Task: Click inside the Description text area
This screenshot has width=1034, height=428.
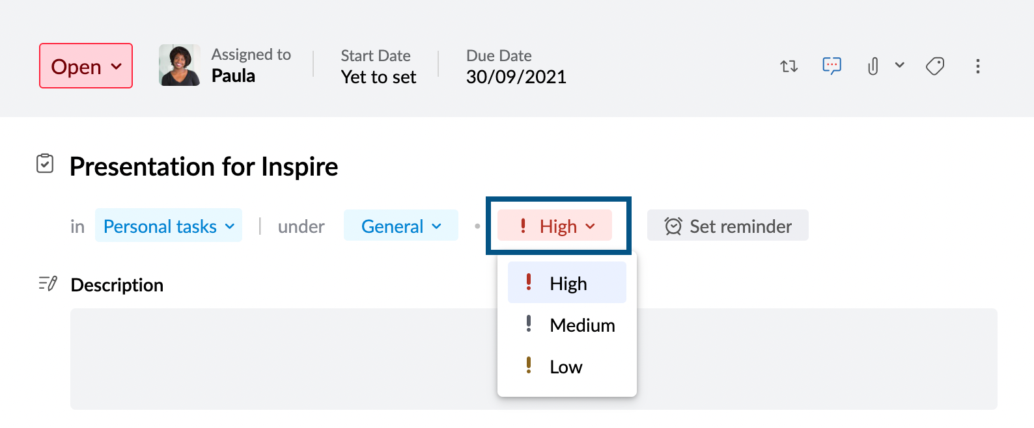Action: point(326,358)
